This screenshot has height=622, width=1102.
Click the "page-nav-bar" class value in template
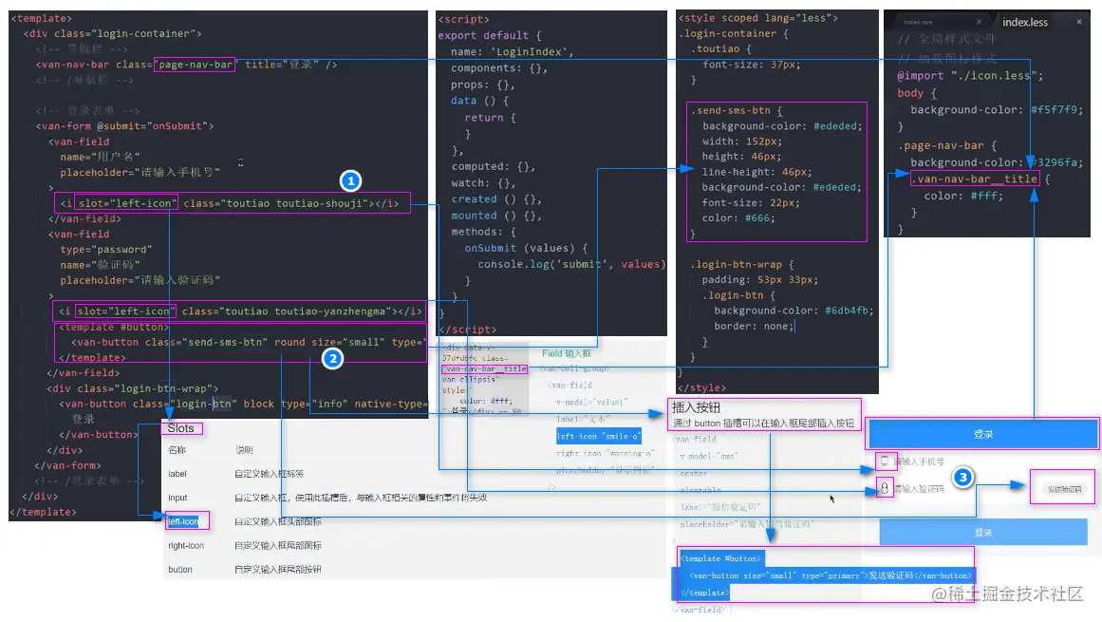click(195, 65)
